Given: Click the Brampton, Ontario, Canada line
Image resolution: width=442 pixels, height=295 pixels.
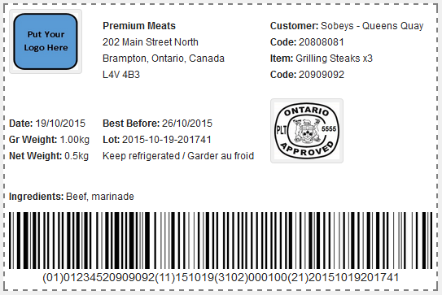Looking at the screenshot, I should click(x=164, y=59).
